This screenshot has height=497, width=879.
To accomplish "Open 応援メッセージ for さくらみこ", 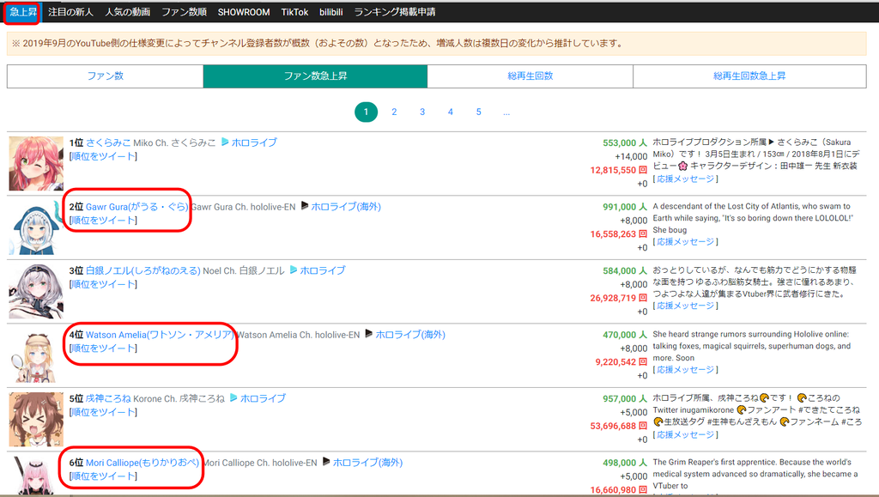I will (x=686, y=179).
